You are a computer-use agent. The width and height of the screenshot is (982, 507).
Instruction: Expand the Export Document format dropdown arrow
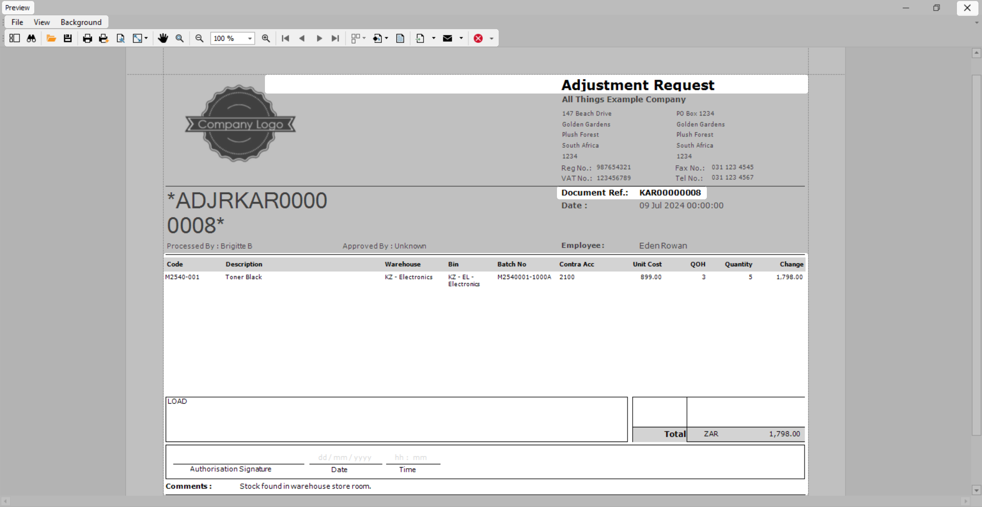click(x=434, y=38)
